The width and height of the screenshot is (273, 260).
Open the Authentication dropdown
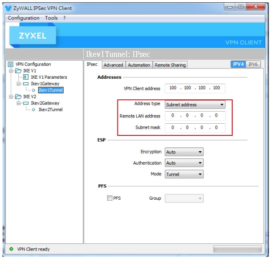pos(184,163)
